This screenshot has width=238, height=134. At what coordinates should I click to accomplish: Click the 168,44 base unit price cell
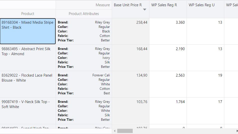pyautogui.click(x=130, y=58)
